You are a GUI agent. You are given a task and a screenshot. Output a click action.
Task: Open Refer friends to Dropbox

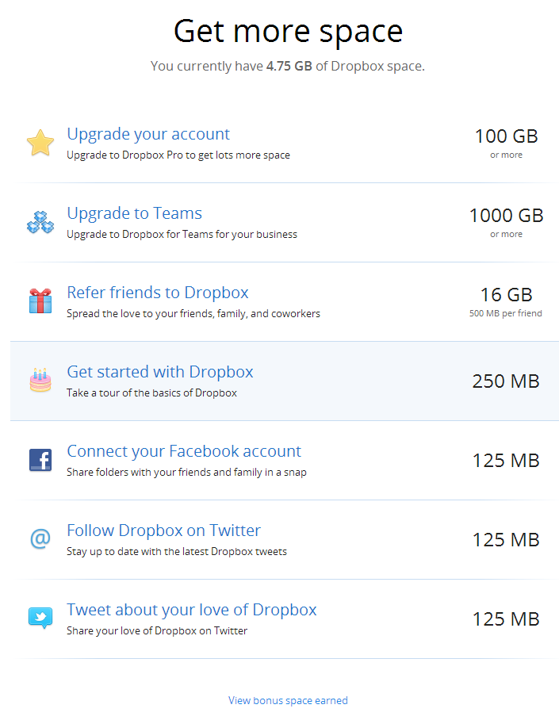158,293
